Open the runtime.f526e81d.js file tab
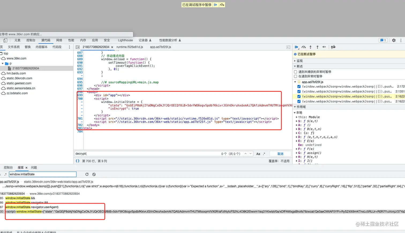 coord(130,47)
